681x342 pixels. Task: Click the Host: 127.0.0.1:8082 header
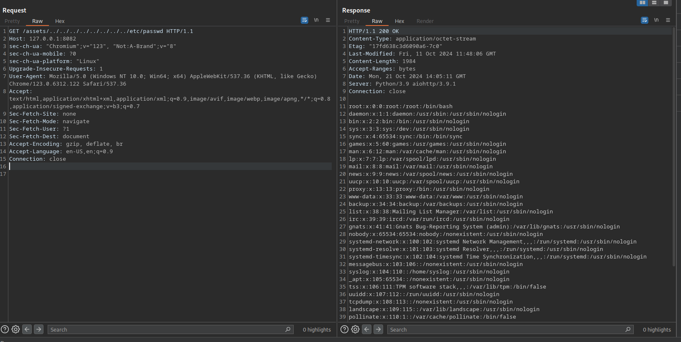click(43, 39)
